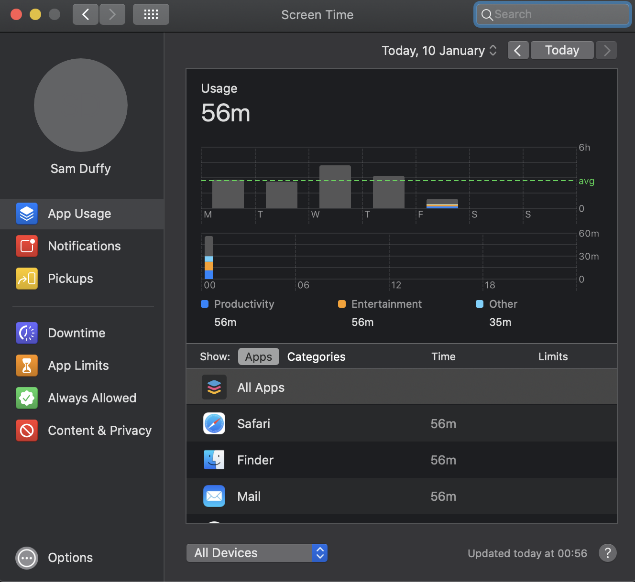Image resolution: width=635 pixels, height=582 pixels.
Task: Click Mail's 56m time value
Action: pyautogui.click(x=443, y=496)
